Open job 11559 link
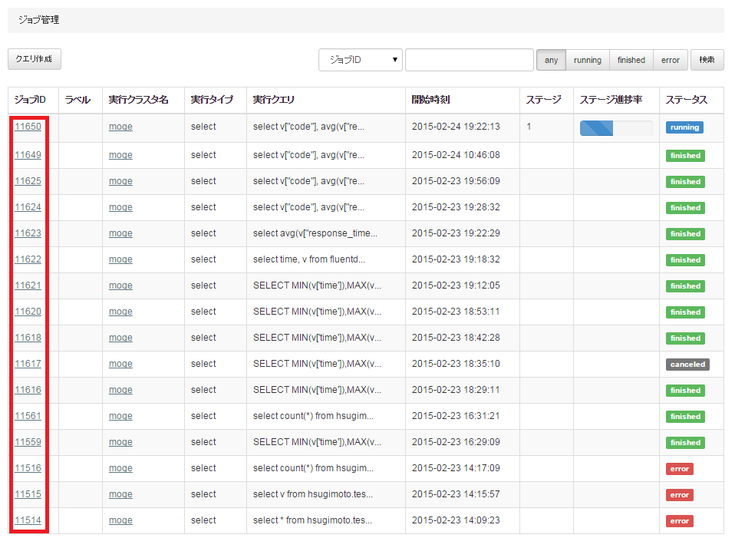The height and width of the screenshot is (538, 735). pyautogui.click(x=28, y=442)
